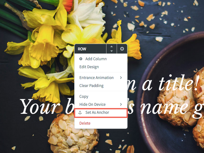Expand the Entrance Animation chevron arrow

tap(121, 78)
